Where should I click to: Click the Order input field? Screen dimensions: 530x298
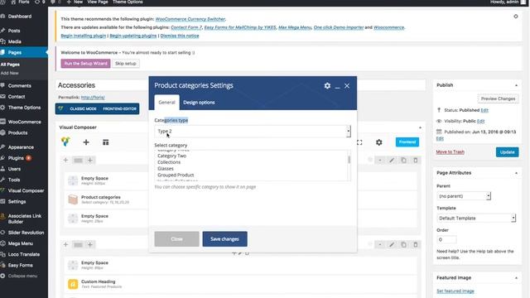click(446, 239)
